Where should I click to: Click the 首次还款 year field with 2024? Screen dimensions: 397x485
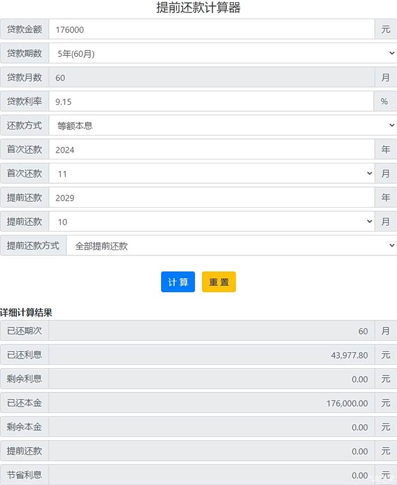(x=212, y=150)
